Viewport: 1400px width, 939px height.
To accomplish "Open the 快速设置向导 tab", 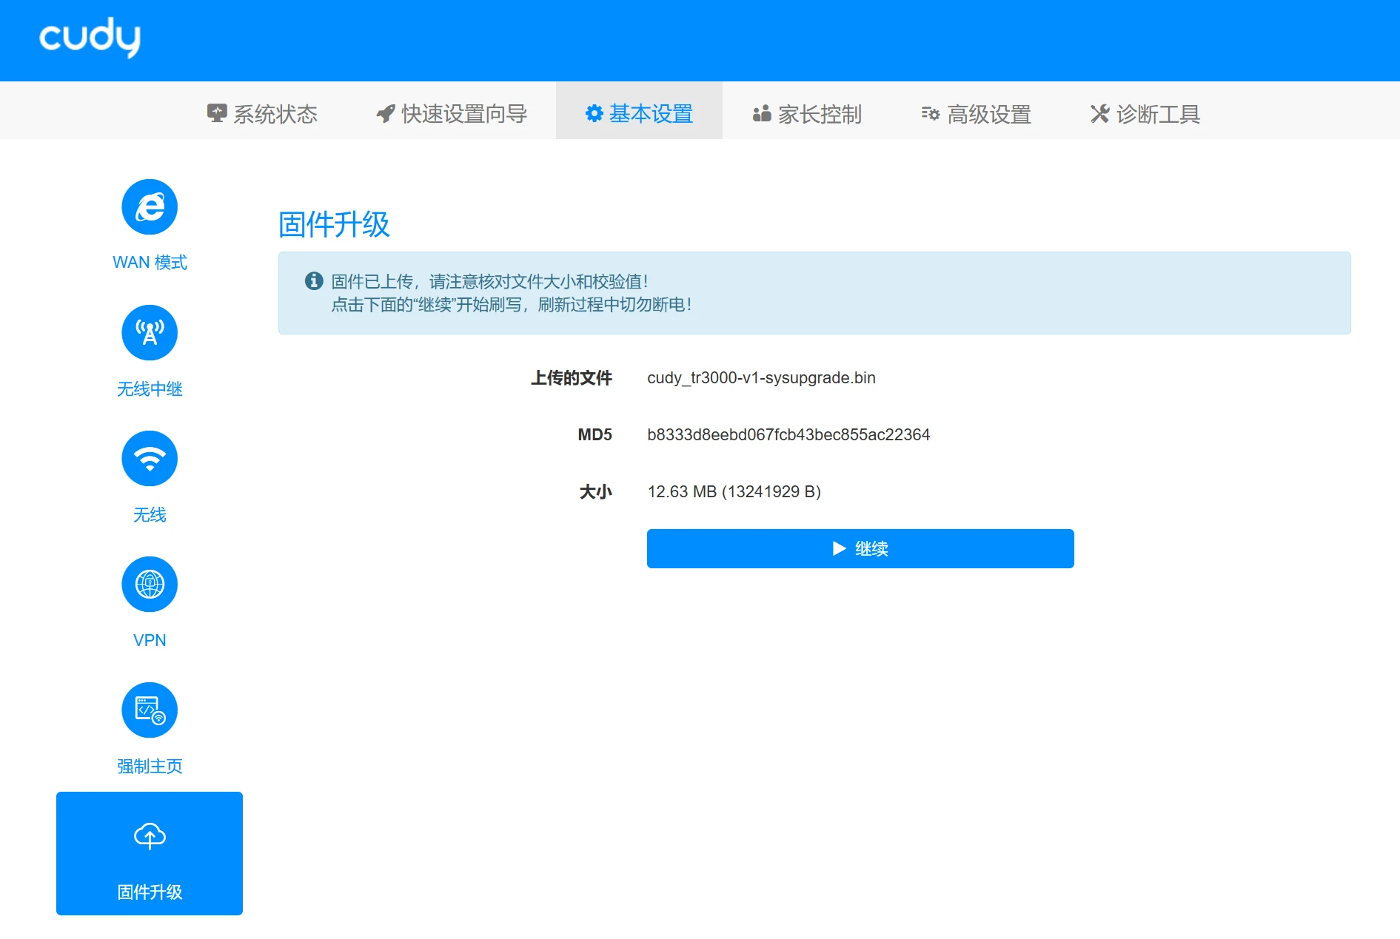I will (x=452, y=114).
